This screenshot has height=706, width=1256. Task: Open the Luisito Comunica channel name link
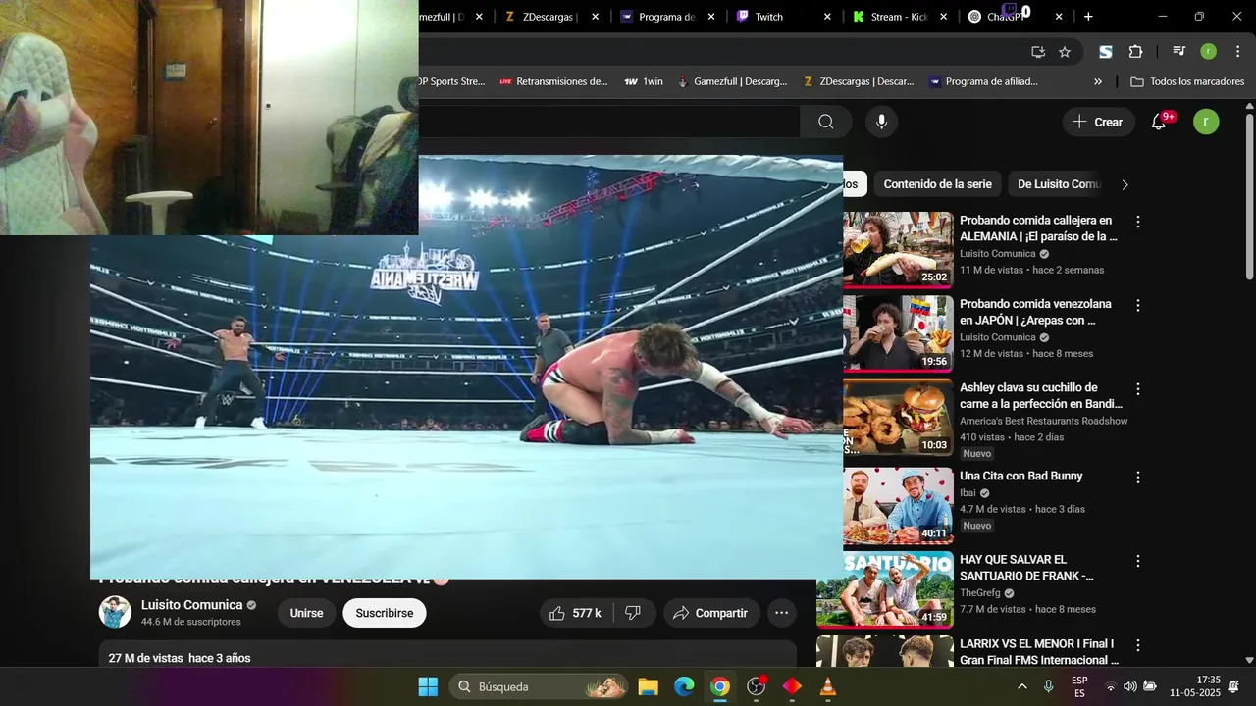tap(191, 605)
